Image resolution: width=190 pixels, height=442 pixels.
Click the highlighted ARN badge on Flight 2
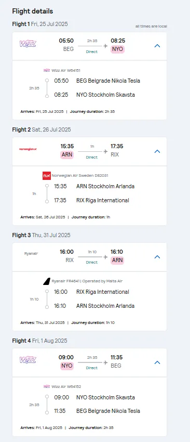[x=67, y=155]
